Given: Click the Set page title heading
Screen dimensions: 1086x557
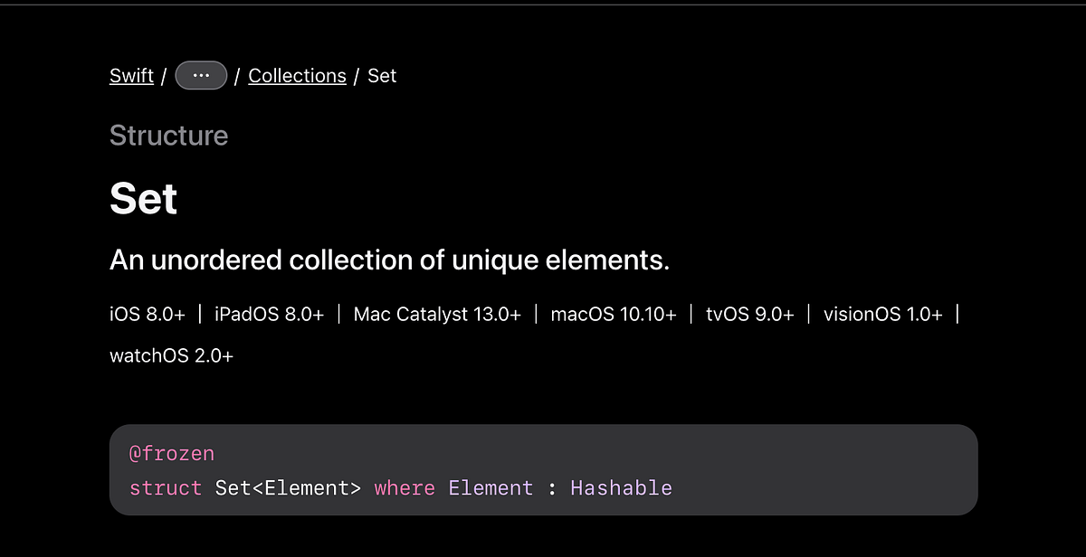Looking at the screenshot, I should (x=143, y=198).
